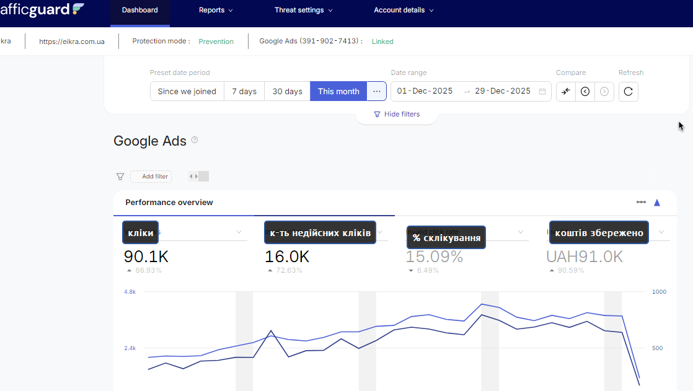Click the Performance overview heading
This screenshot has width=693, height=391.
coord(169,203)
